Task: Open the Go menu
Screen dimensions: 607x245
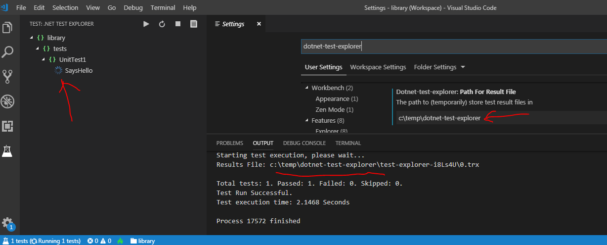Action: (112, 8)
